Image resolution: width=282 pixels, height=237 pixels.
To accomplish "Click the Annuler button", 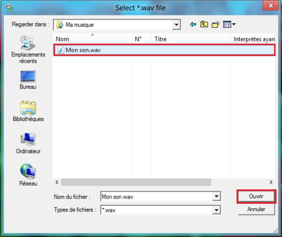I will pos(256,209).
